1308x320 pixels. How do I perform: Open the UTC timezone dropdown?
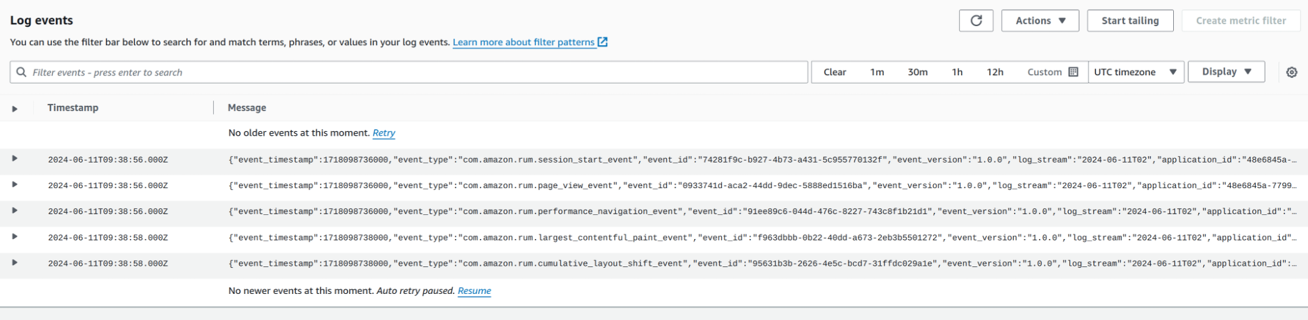(1135, 72)
